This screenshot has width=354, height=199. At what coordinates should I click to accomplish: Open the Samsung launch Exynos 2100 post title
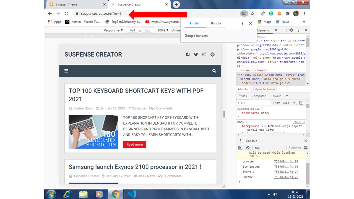tap(135, 167)
